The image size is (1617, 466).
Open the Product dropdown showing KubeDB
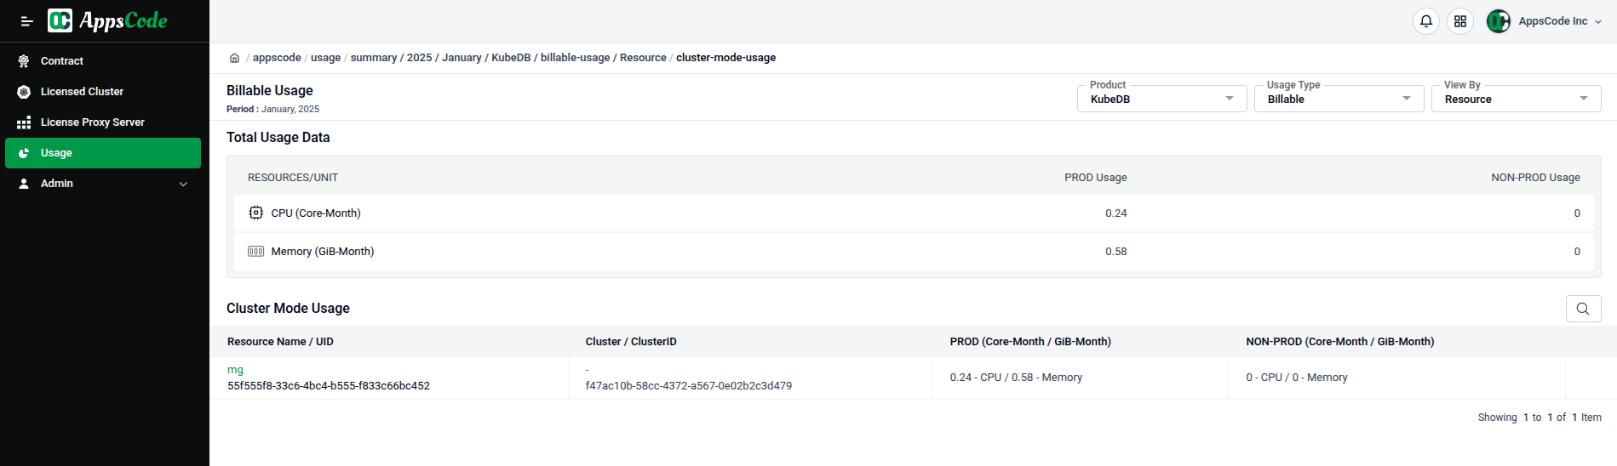pyautogui.click(x=1161, y=99)
